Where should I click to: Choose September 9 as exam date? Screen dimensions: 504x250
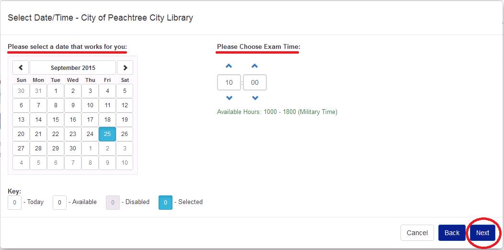[x=73, y=105]
